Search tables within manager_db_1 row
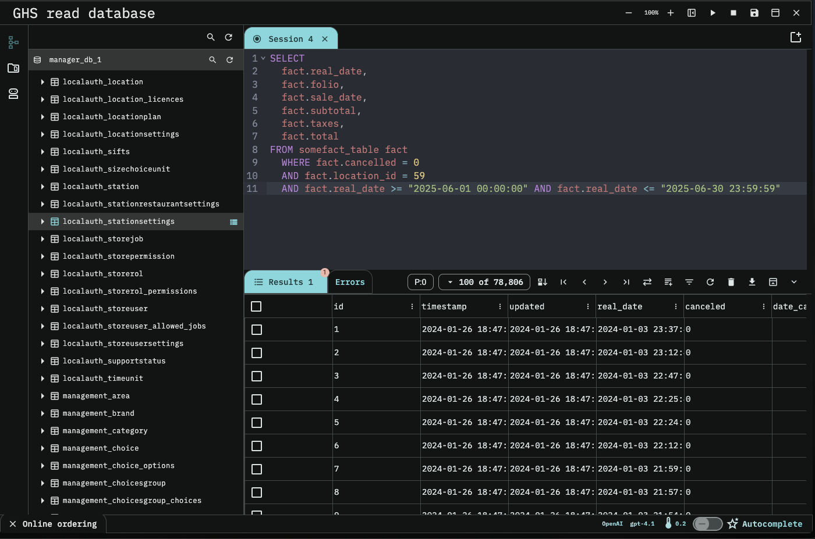The image size is (815, 539). [x=212, y=60]
